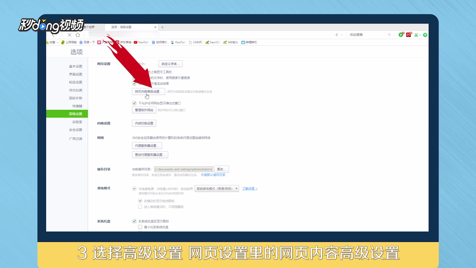Open 快捷键 in the sidebar
Viewport: 476px width, 268px height.
77,106
